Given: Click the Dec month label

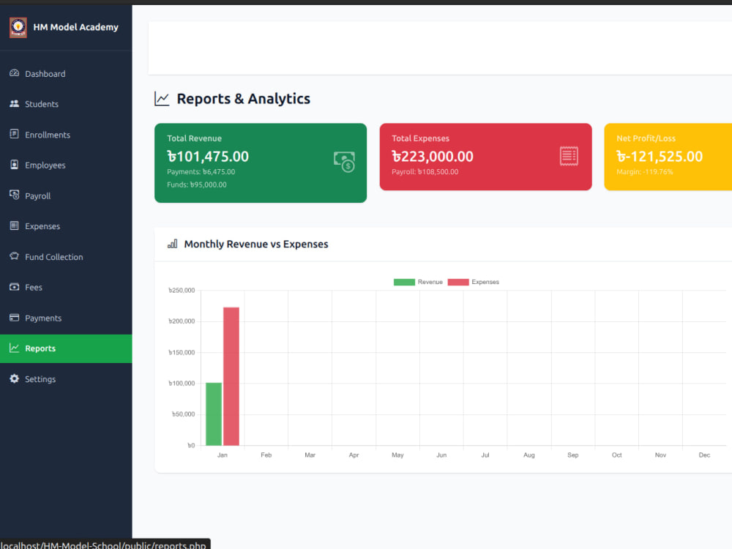Looking at the screenshot, I should click(x=704, y=455).
